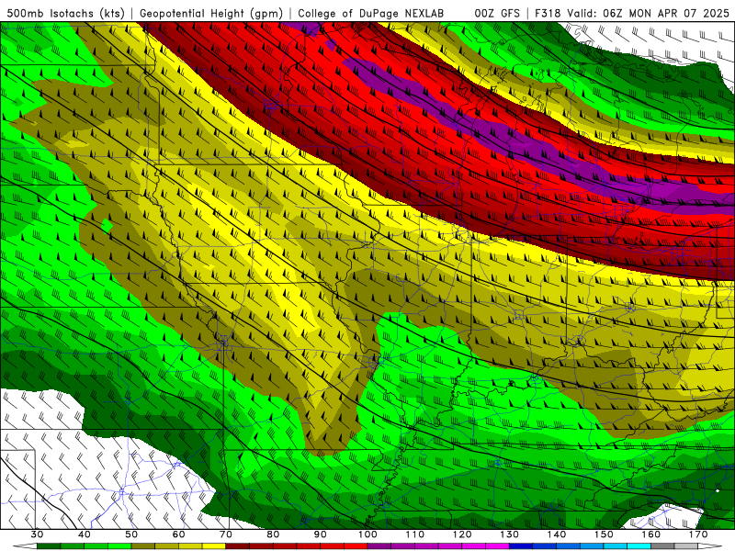Click the 'Valid: 06Z MON APR 07 2025' text
Screen dimensions: 735x551
(650, 13)
